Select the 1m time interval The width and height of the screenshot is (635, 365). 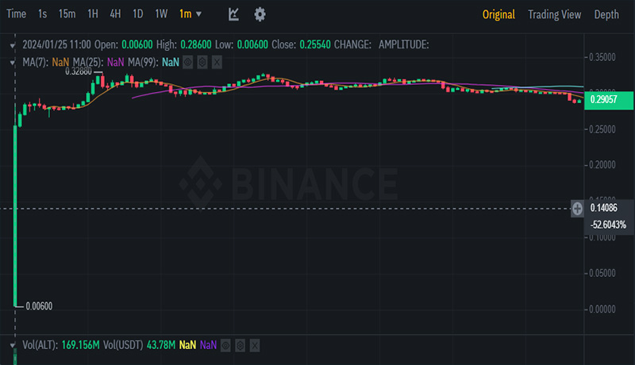click(186, 14)
